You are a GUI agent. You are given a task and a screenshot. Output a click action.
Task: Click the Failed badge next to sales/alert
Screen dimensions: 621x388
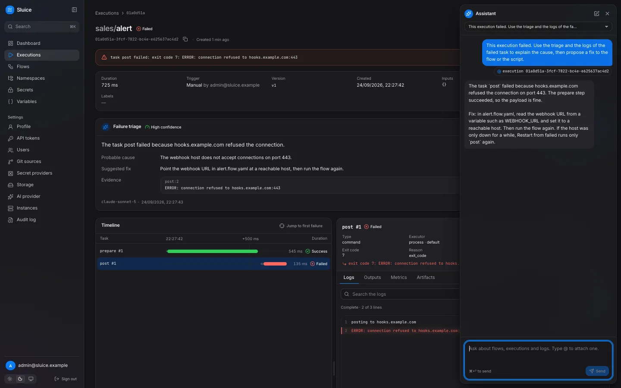(x=144, y=29)
